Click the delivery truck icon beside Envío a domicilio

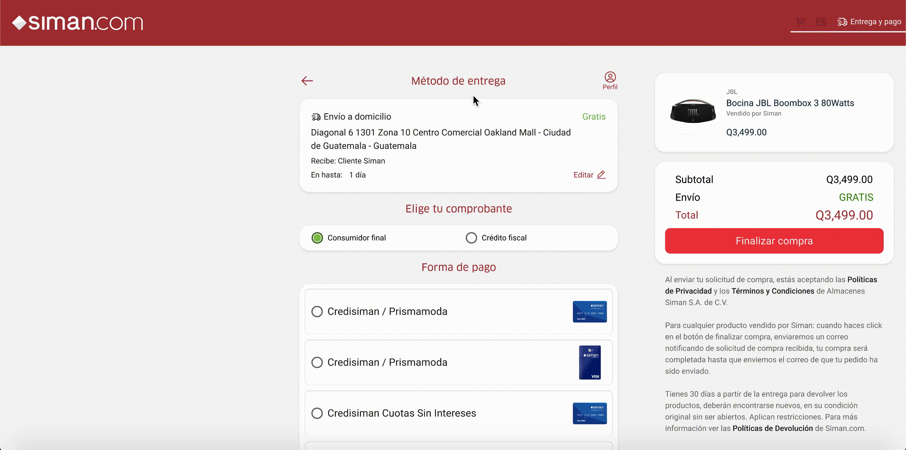[x=316, y=117]
